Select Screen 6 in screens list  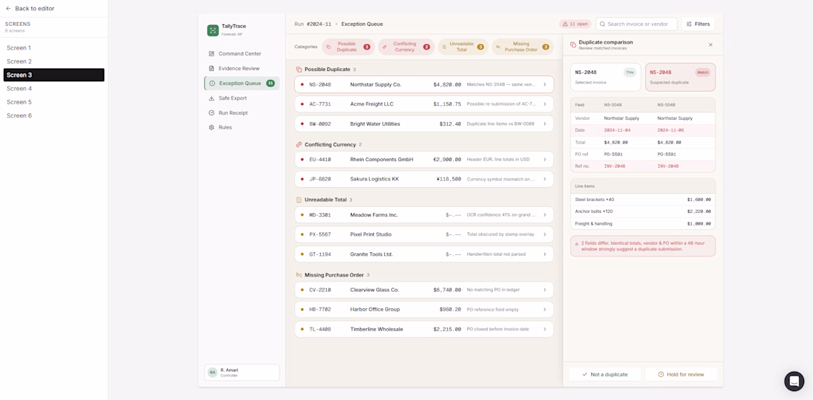click(x=54, y=115)
